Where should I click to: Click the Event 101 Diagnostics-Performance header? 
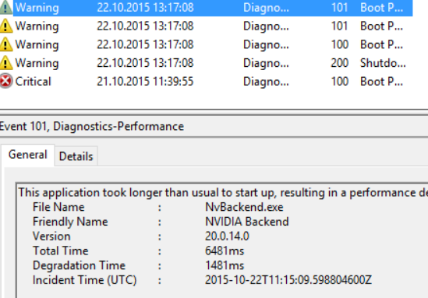click(92, 126)
